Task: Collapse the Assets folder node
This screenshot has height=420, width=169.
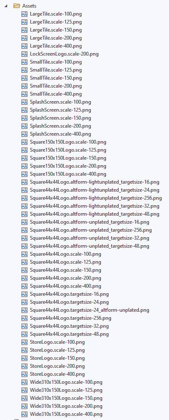Action: tap(5, 5)
